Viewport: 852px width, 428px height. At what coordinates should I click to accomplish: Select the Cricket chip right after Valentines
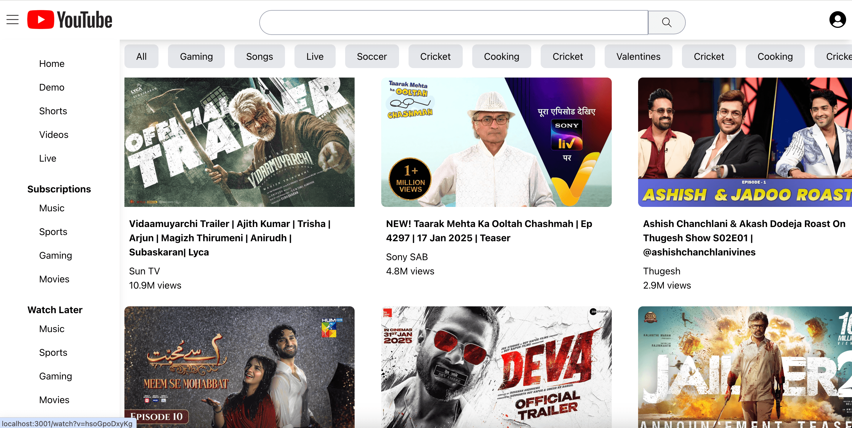point(709,57)
